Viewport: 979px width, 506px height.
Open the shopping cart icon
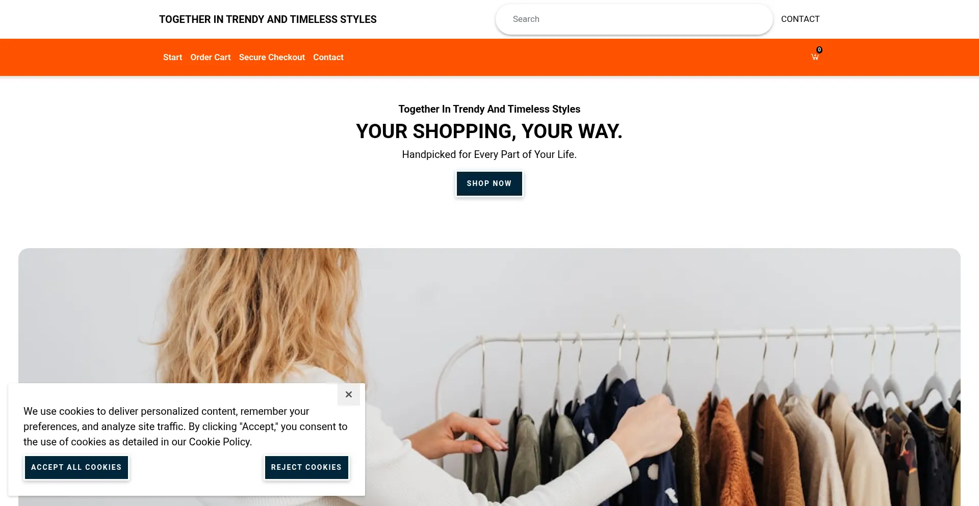pos(815,57)
